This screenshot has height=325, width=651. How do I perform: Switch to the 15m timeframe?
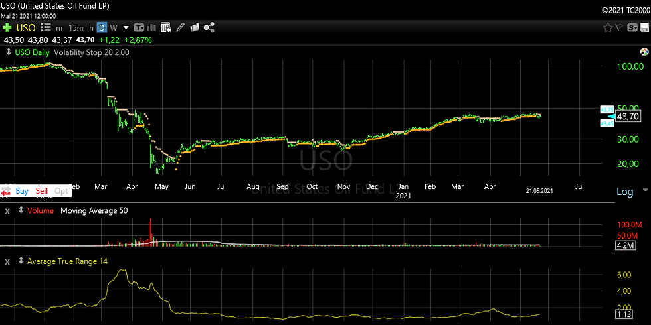[76, 28]
